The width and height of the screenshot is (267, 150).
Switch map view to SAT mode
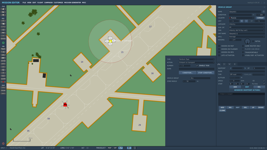tap(115, 148)
